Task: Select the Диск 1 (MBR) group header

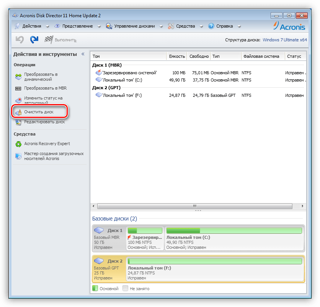Action: click(107, 65)
